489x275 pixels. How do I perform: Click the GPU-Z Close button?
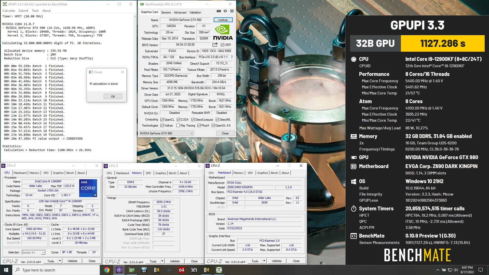[225, 133]
